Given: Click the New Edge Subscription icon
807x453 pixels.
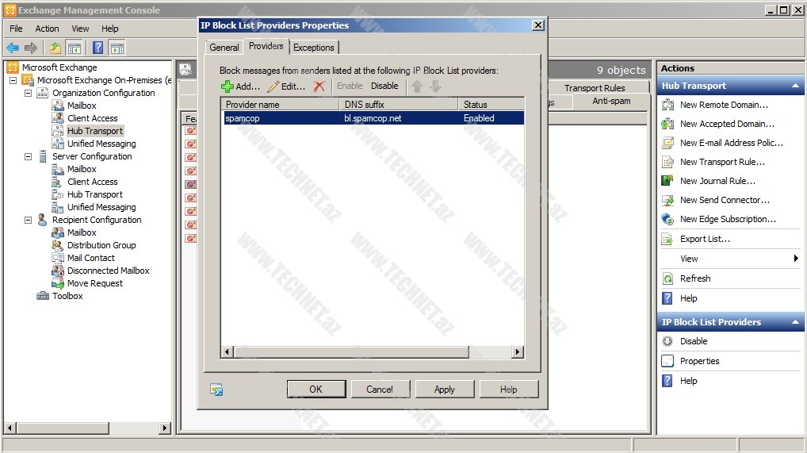Looking at the screenshot, I should (x=667, y=219).
